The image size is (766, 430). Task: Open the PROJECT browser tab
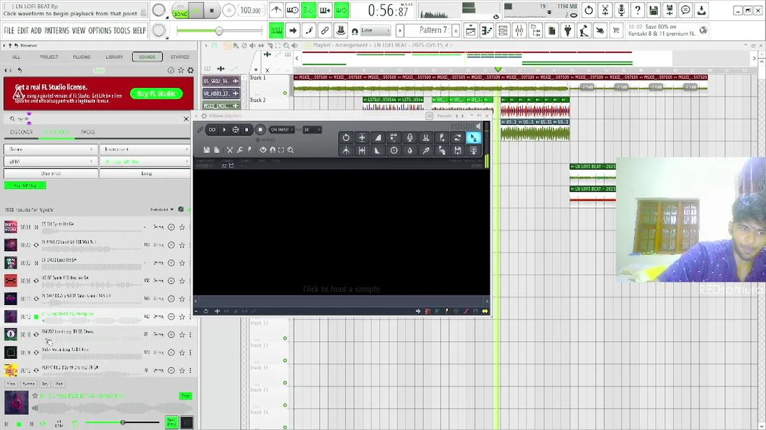[x=49, y=57]
